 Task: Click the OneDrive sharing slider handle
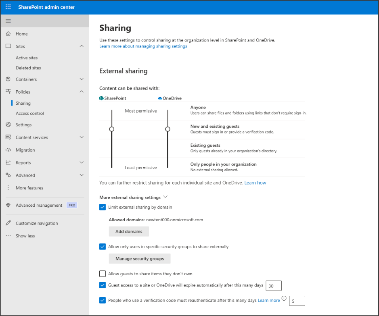168,129
